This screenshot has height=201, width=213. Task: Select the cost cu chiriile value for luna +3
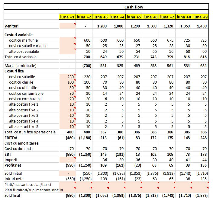point(101,82)
